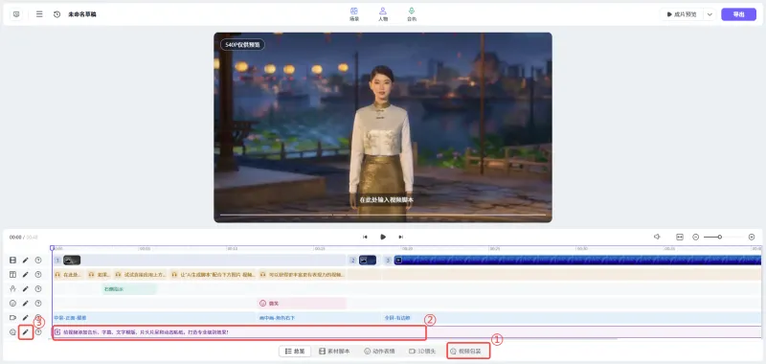766x364 pixels.
Task: Select the script segment starting 让"AI生成脚本"
Action: (x=213, y=275)
